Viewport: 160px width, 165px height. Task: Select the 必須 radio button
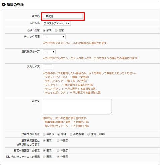click(44, 30)
